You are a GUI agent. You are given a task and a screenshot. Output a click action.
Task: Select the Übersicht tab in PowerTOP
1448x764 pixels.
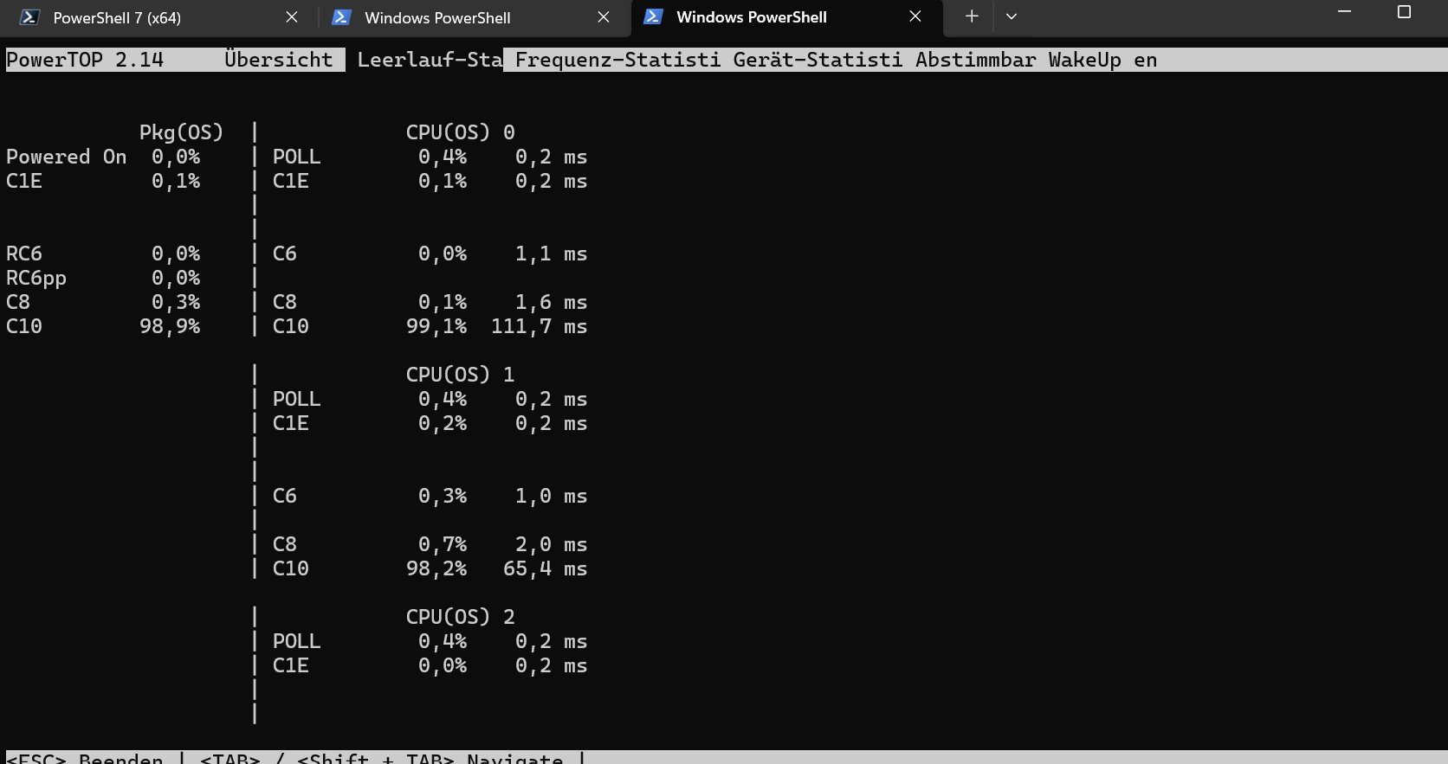(x=278, y=60)
